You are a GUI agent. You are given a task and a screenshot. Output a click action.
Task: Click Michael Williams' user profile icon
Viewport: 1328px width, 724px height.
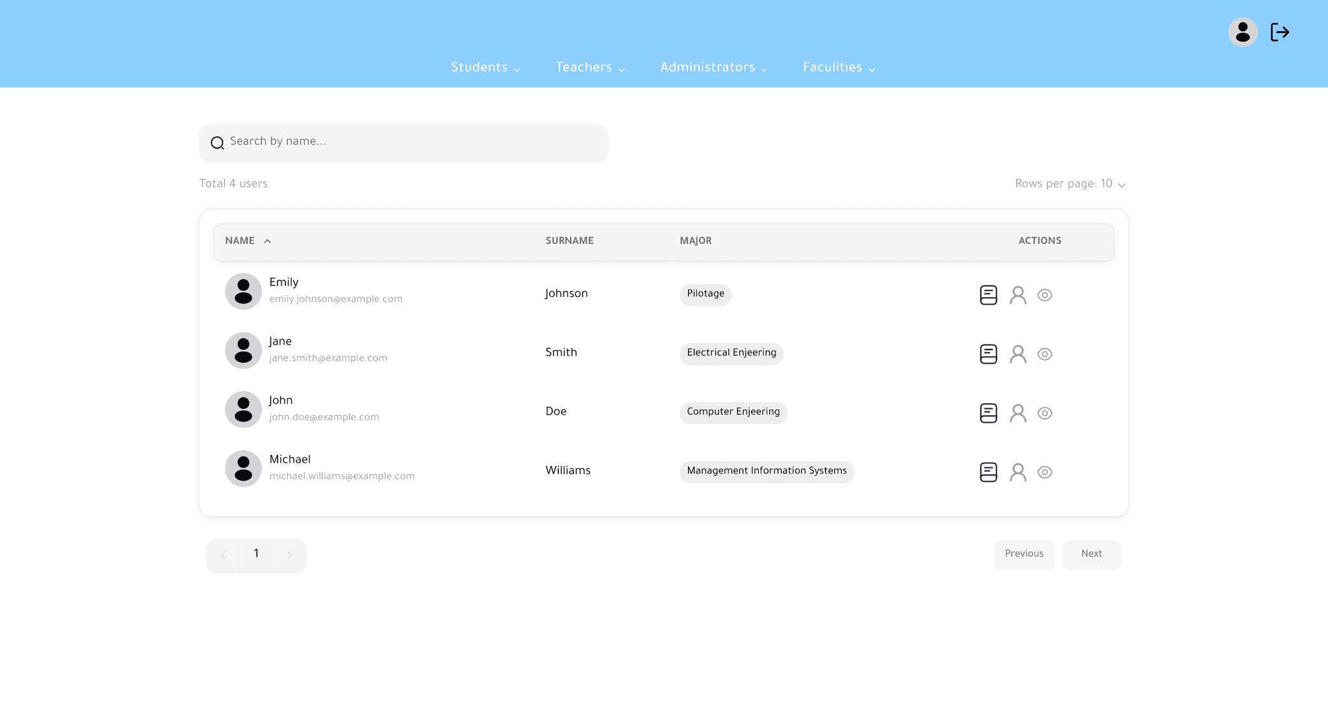tap(1017, 472)
